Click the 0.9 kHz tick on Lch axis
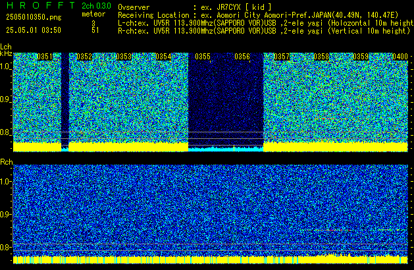This screenshot has width=414, height=270. [x=5, y=99]
